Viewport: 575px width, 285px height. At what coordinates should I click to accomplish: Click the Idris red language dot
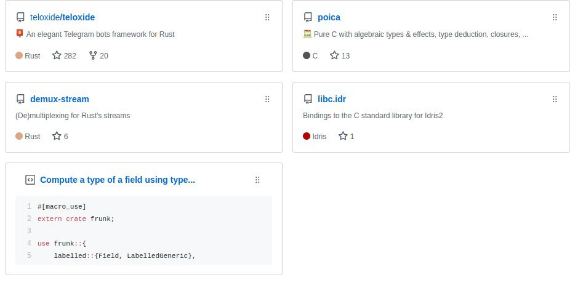tap(307, 136)
